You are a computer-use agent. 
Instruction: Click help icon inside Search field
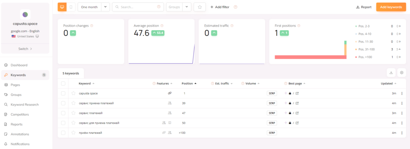click(159, 7)
